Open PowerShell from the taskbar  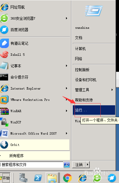click(x=38, y=178)
